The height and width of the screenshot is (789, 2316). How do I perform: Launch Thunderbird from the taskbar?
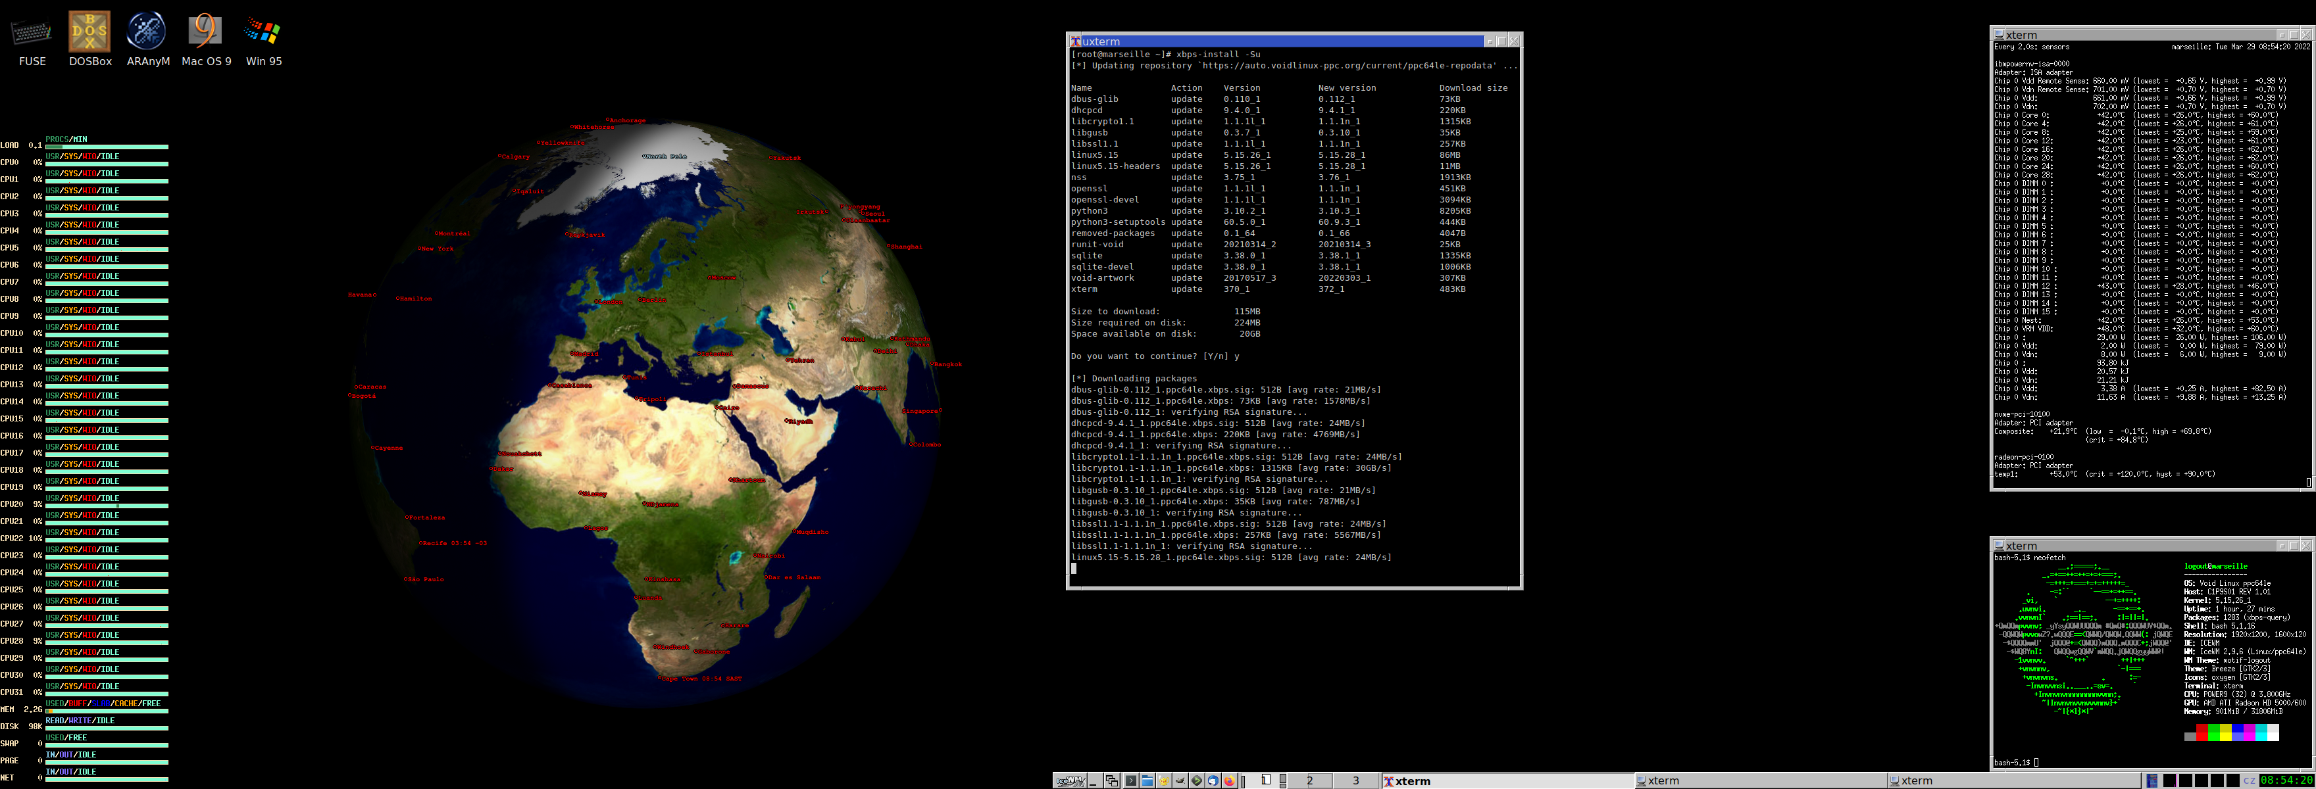1213,781
